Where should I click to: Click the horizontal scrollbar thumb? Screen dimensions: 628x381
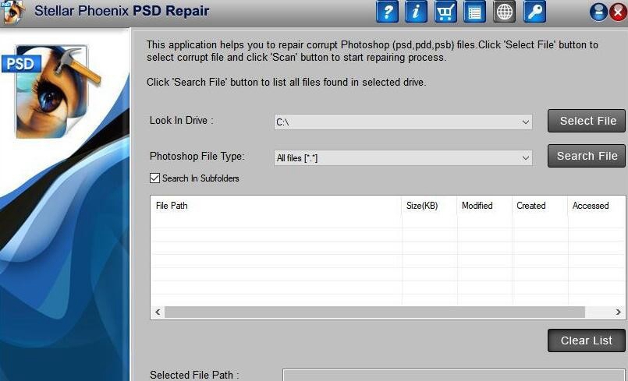375,312
